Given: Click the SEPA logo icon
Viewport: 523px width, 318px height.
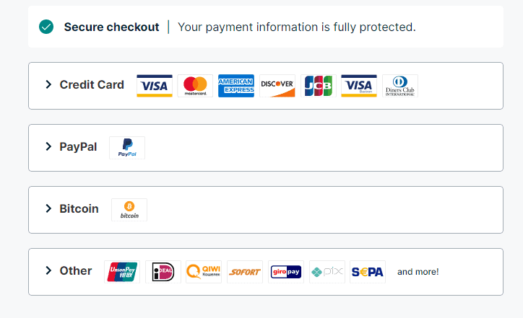Looking at the screenshot, I should coord(368,272).
